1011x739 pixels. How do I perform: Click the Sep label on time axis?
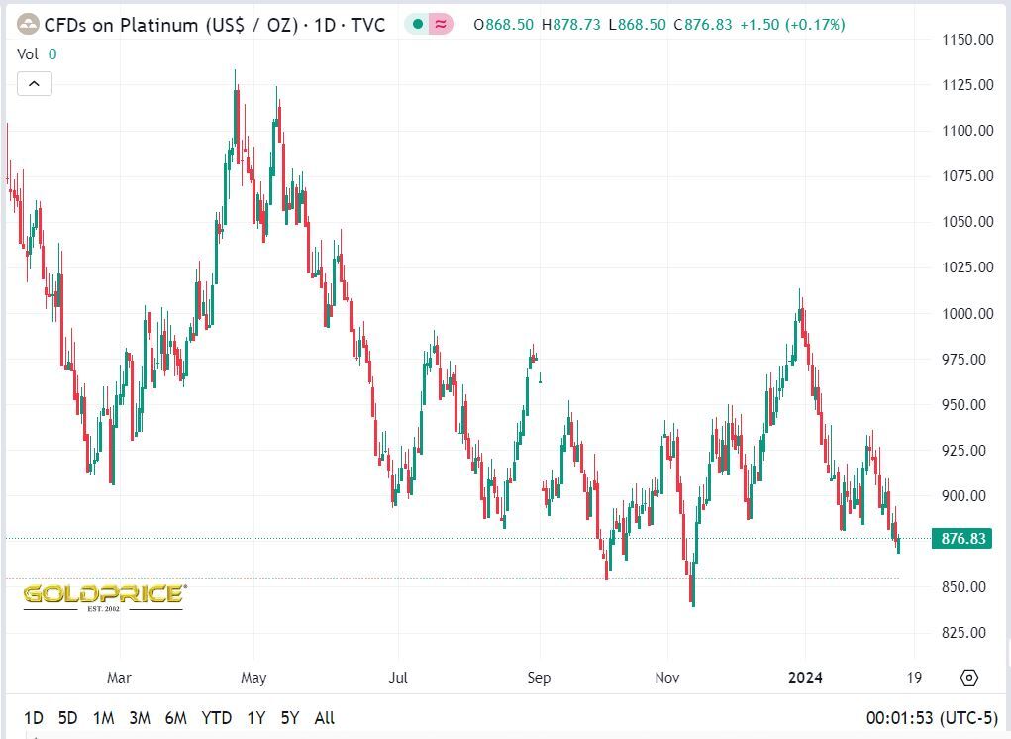[539, 678]
